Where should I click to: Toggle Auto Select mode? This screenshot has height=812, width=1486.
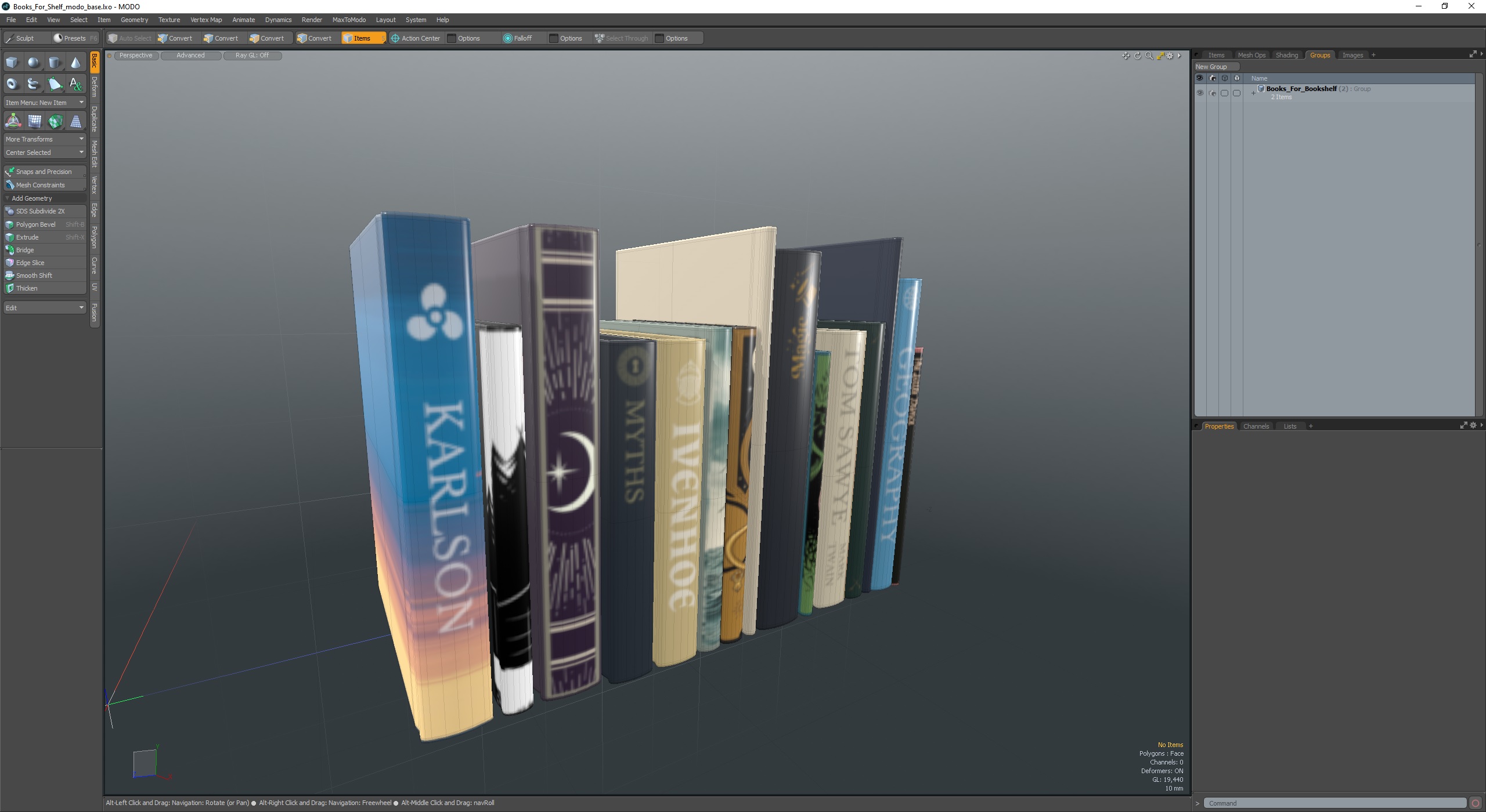(x=130, y=38)
